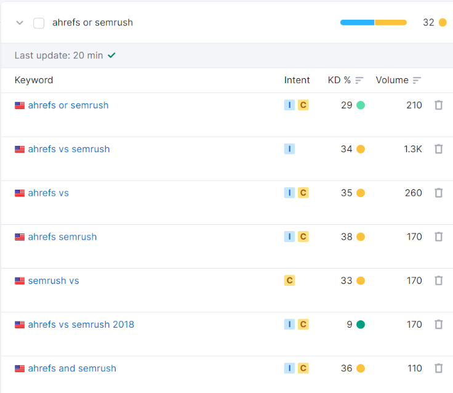
Task: Click Commercial badge in 'semrush vs' row
Action: tap(289, 280)
